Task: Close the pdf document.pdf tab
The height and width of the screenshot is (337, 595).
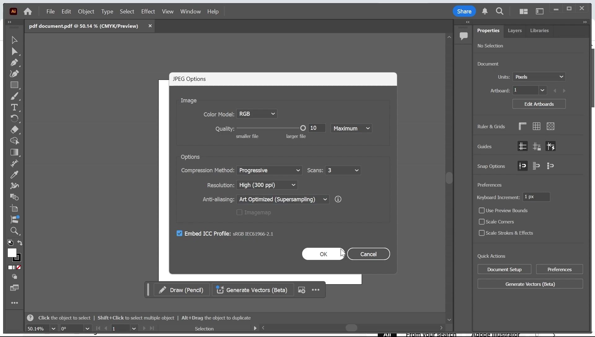Action: click(150, 26)
